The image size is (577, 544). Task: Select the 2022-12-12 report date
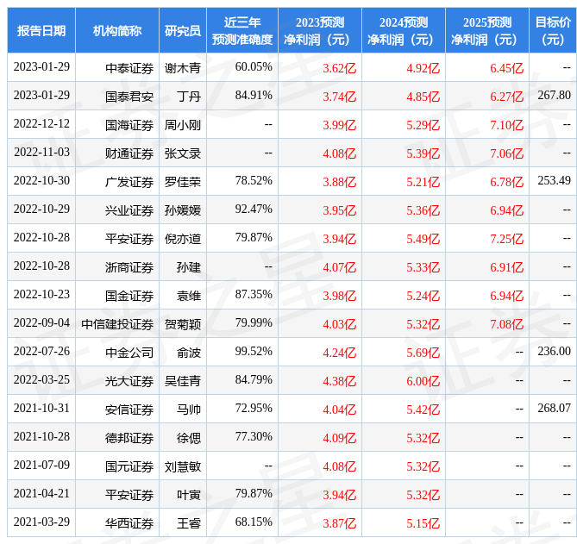[41, 124]
